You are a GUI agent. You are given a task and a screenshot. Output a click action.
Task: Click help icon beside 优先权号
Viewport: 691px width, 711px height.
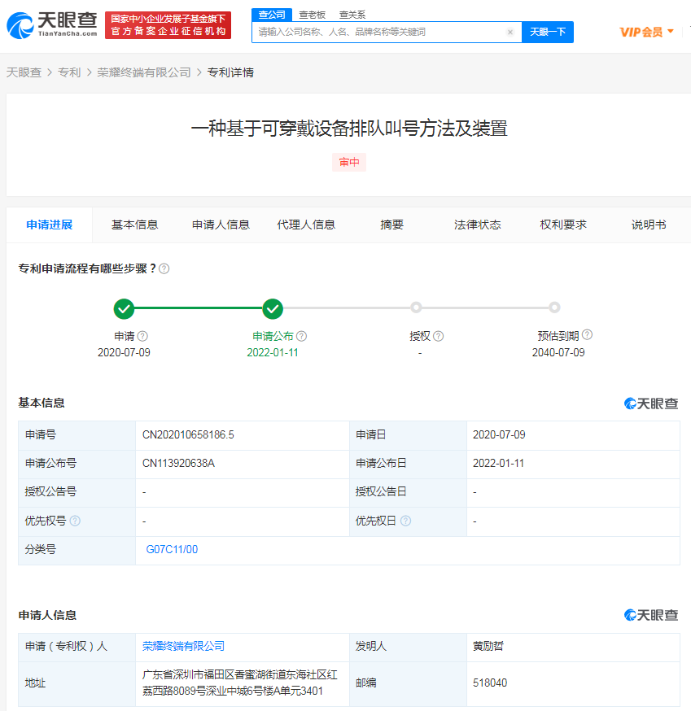click(x=76, y=521)
